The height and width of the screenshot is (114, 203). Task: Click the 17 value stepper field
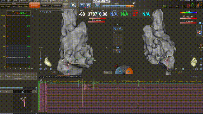point(116,51)
